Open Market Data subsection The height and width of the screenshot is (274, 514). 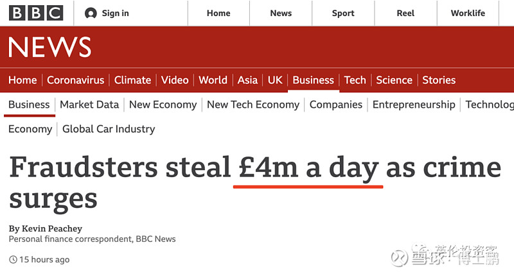[89, 105]
